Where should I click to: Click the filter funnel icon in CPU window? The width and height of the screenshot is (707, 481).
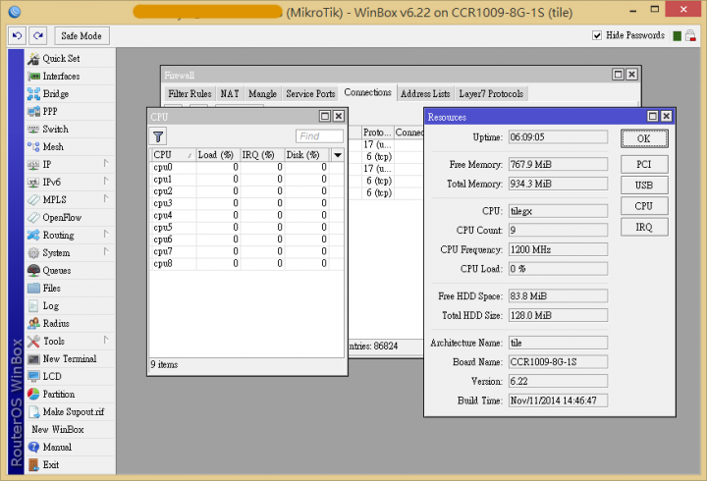pyautogui.click(x=158, y=136)
